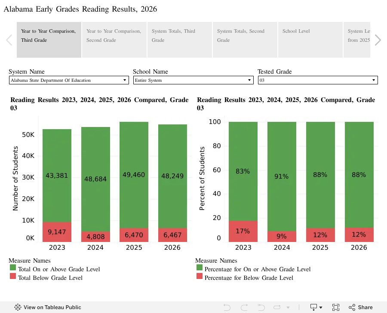Screen dimensions: 387x313
Task: Open the partially visible System Level from 2025 tab
Action: pos(357,40)
